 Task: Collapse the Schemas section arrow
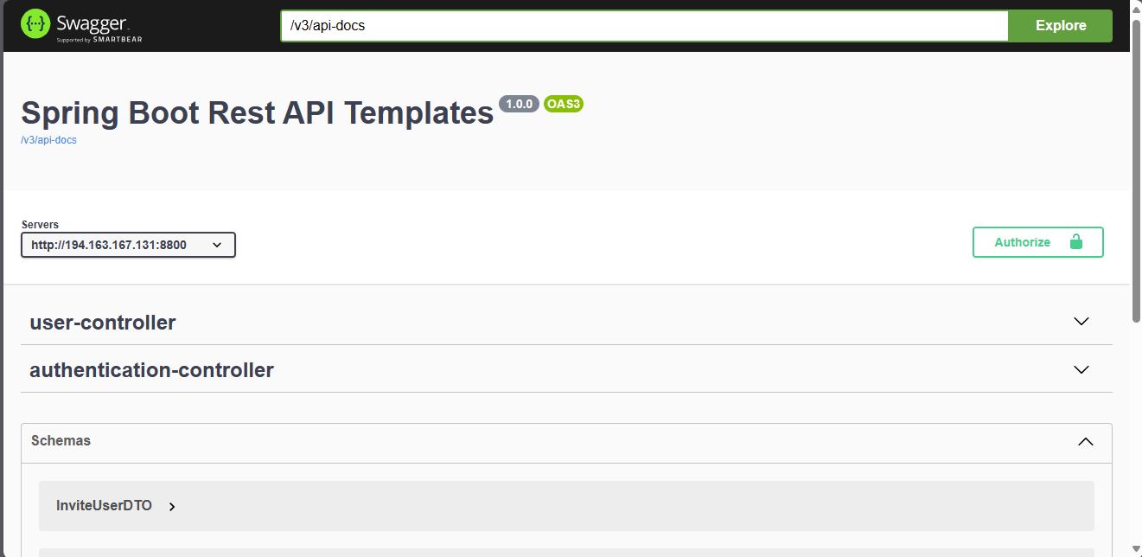pyautogui.click(x=1086, y=442)
